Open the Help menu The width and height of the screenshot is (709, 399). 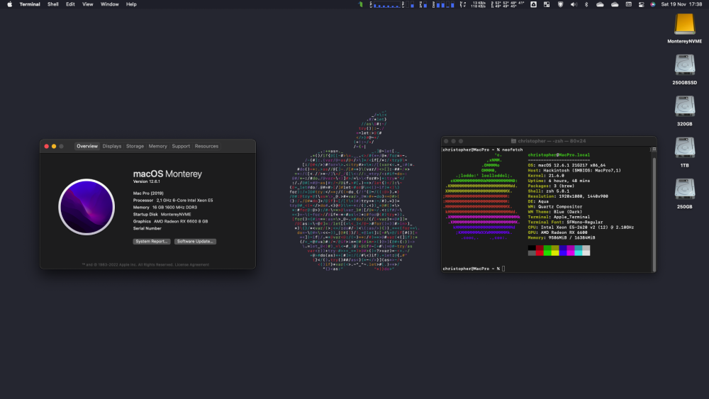click(x=131, y=4)
